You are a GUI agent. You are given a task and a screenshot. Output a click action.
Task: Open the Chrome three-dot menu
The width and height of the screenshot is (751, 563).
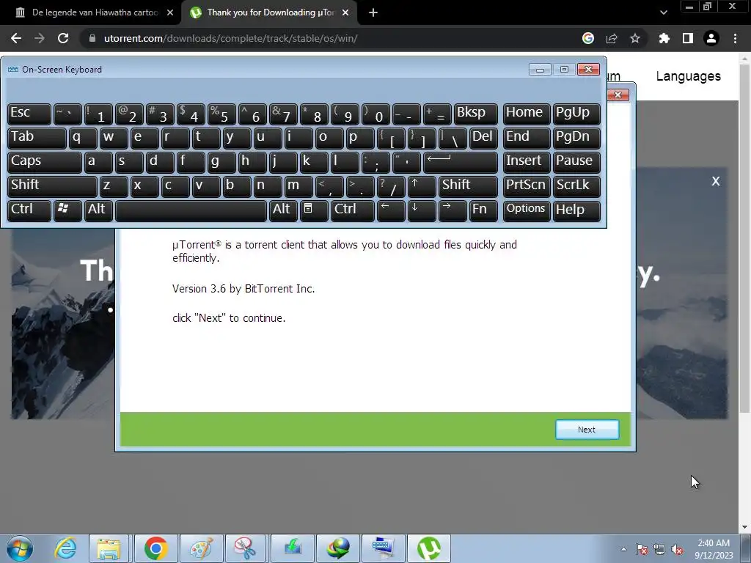(x=735, y=38)
